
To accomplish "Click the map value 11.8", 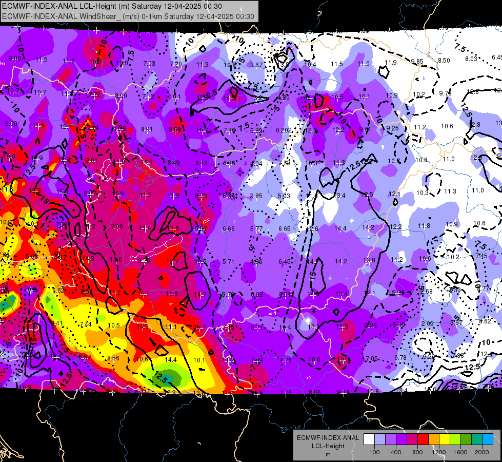I will click(x=424, y=226).
